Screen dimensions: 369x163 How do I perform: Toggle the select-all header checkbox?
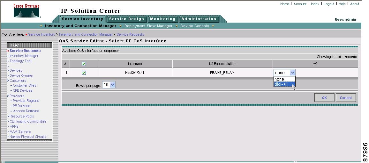click(x=84, y=64)
